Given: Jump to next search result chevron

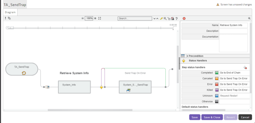Looking at the screenshot, I should click(x=154, y=19).
